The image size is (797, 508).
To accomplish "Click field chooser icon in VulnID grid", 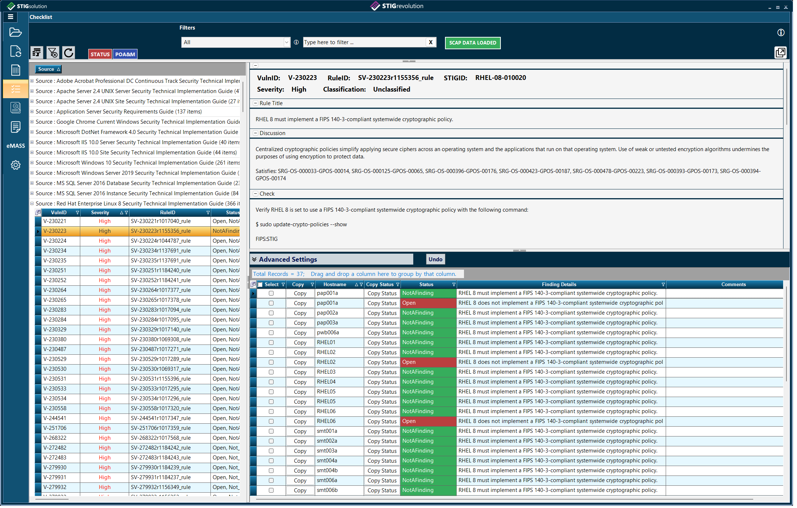I will click(38, 212).
